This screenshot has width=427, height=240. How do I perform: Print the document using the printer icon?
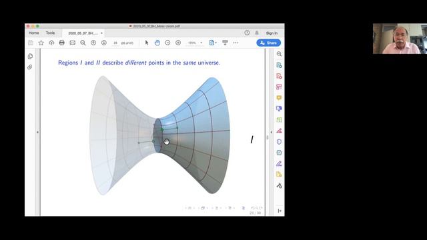tap(62, 43)
